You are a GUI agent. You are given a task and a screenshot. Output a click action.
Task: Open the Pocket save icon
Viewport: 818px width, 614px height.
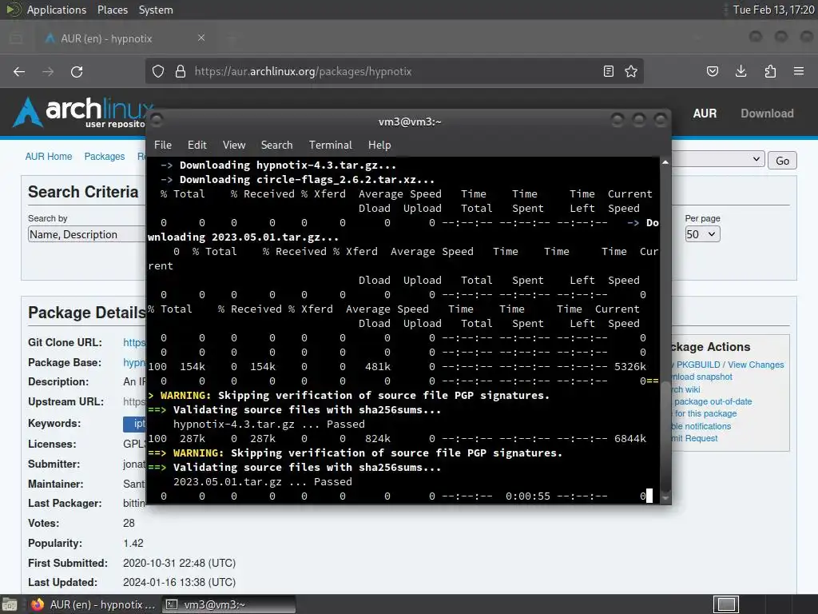(713, 71)
